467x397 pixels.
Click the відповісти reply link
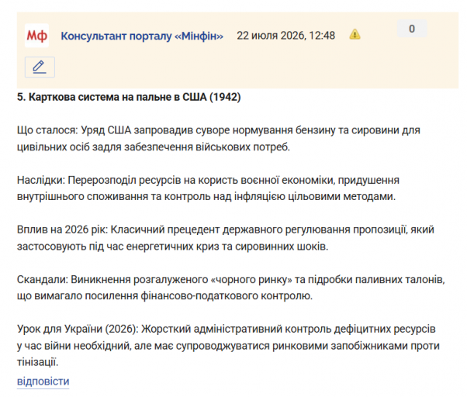43,381
